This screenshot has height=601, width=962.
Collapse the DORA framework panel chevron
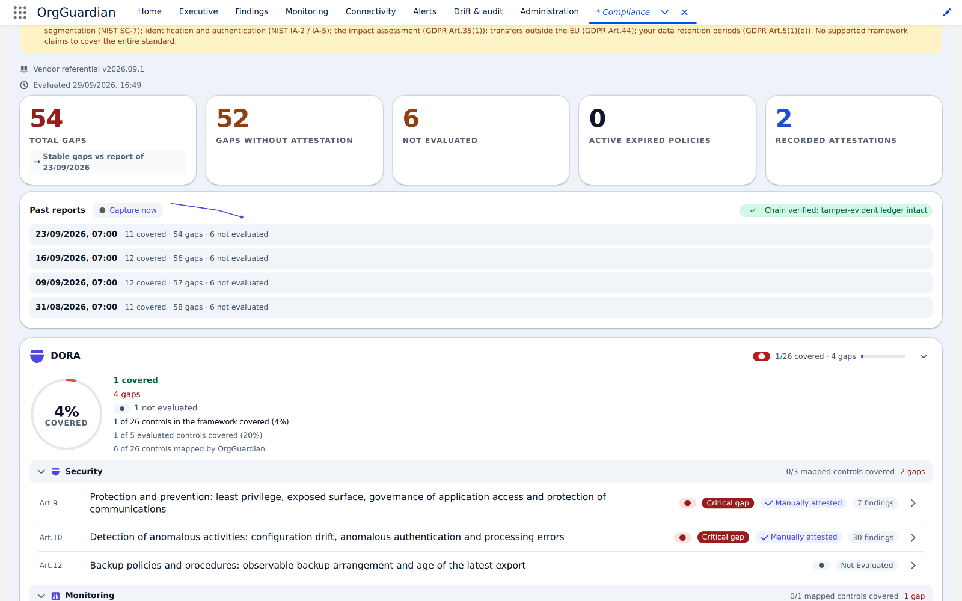(x=924, y=356)
